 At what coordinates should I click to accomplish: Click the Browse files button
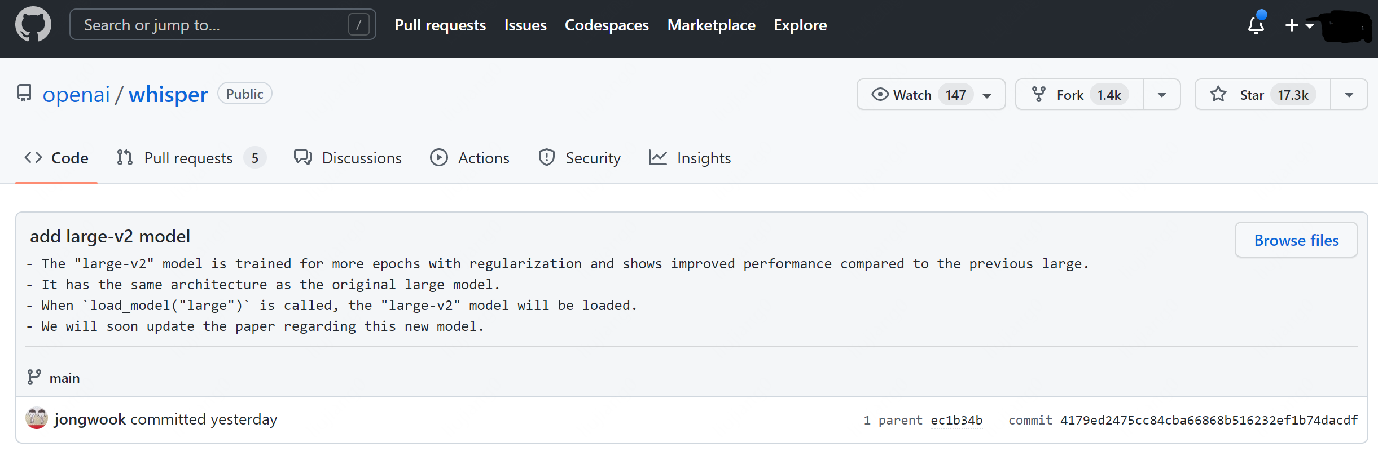(x=1296, y=240)
